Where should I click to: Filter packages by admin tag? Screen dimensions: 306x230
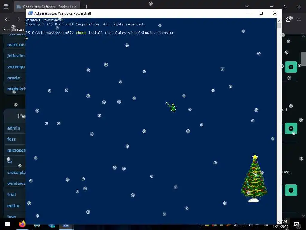(x=14, y=128)
